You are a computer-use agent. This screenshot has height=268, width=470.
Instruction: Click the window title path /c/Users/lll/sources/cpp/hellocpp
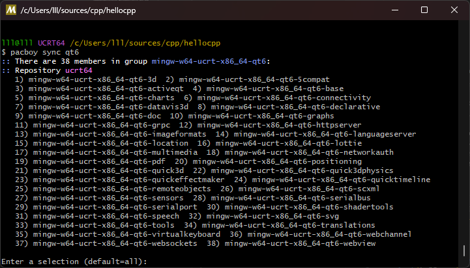(78, 10)
